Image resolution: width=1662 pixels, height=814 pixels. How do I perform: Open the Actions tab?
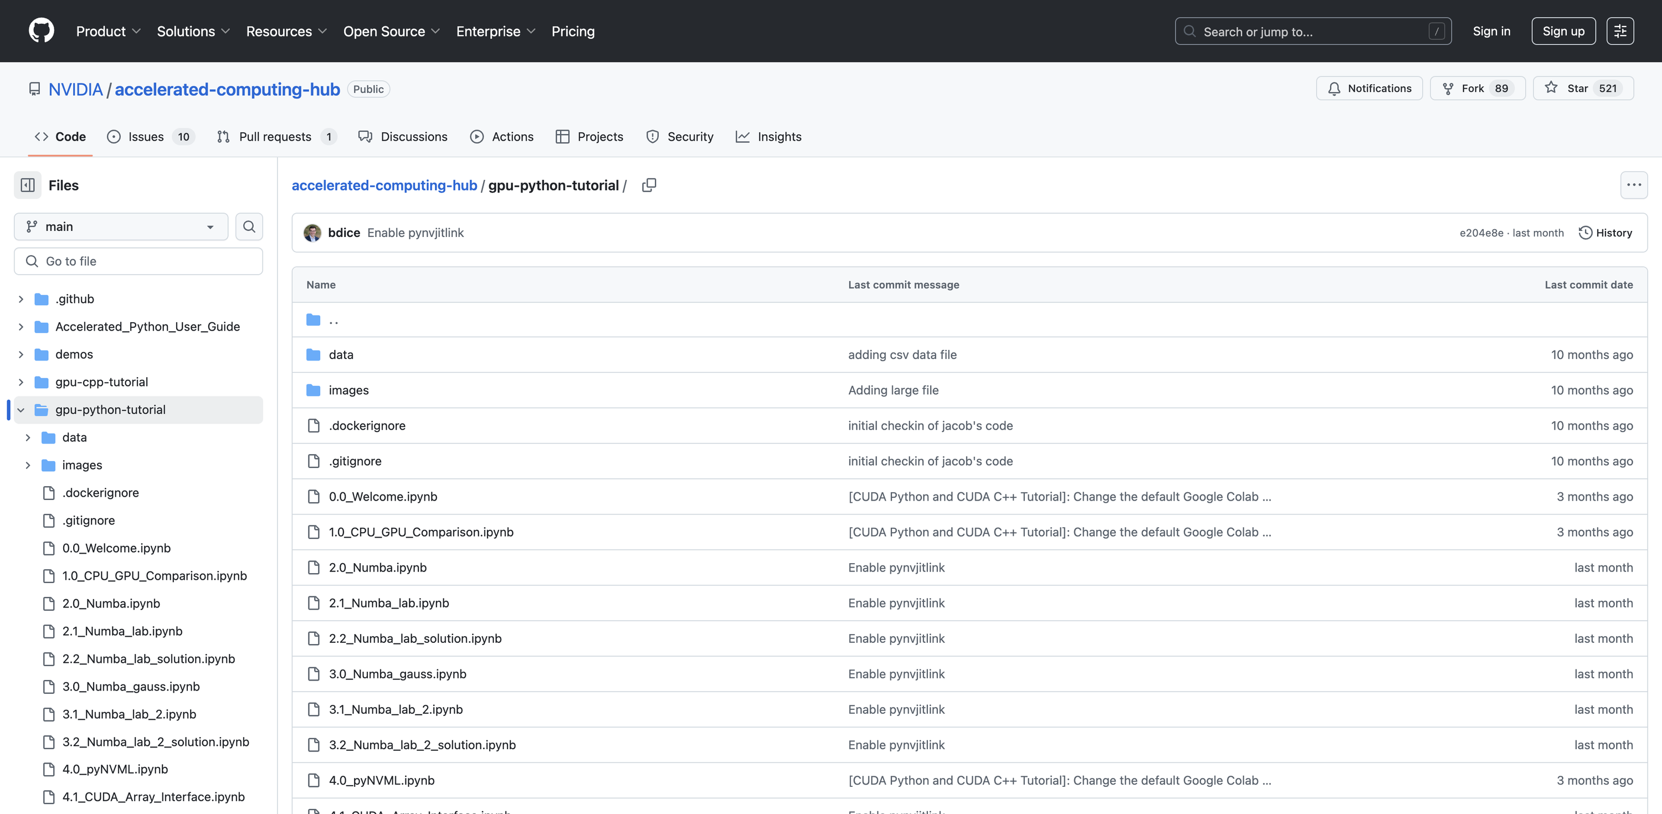tap(502, 137)
